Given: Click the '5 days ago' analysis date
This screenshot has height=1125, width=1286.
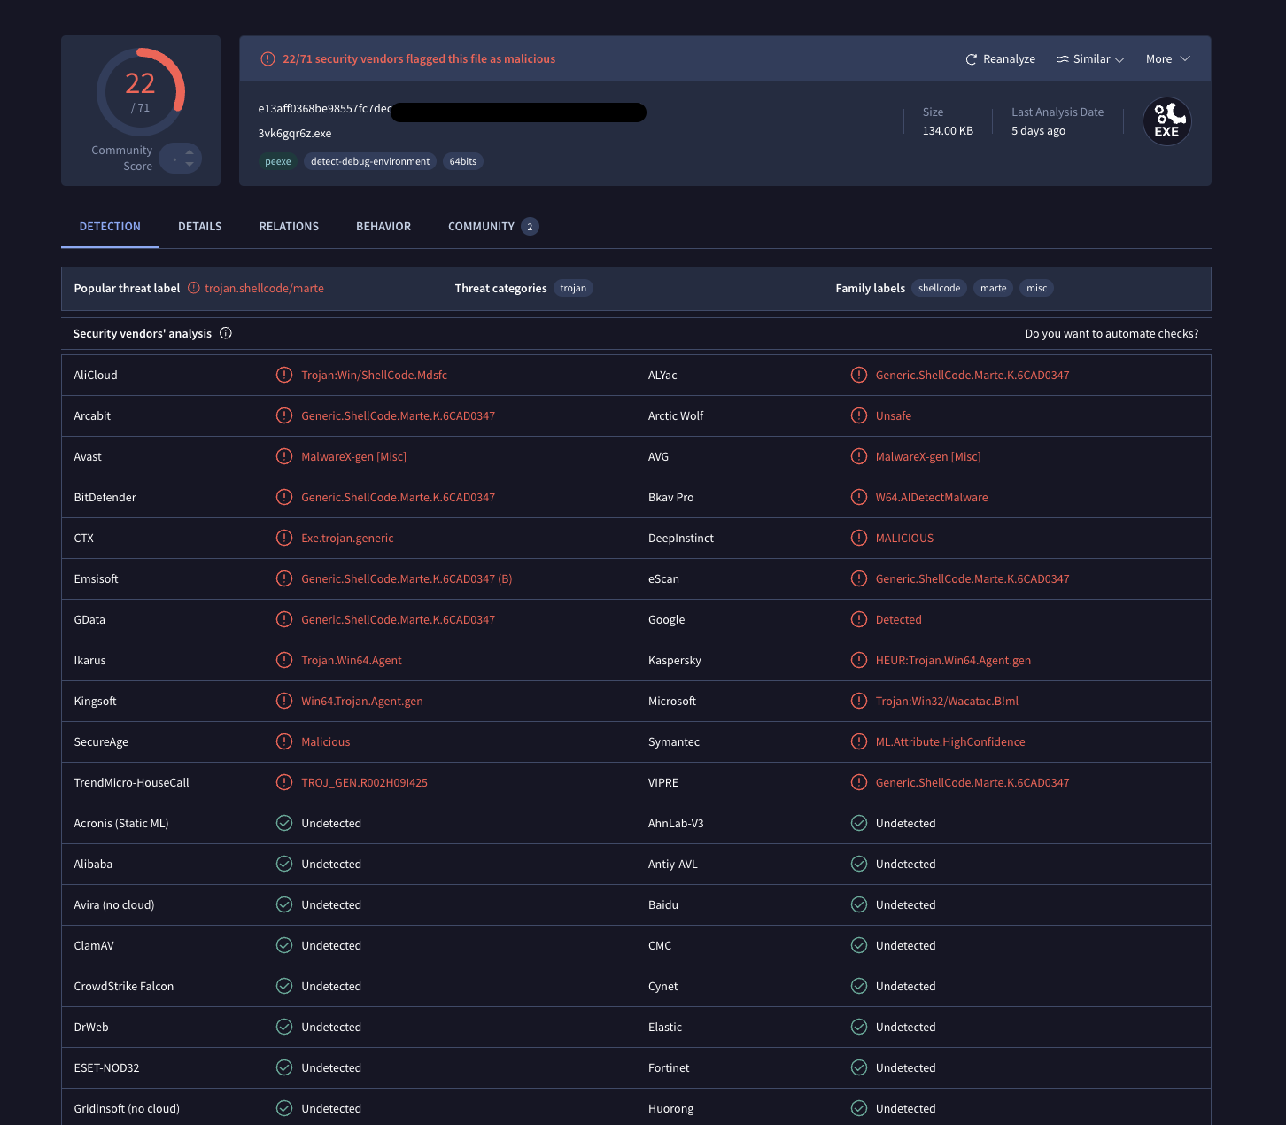Looking at the screenshot, I should [x=1038, y=131].
